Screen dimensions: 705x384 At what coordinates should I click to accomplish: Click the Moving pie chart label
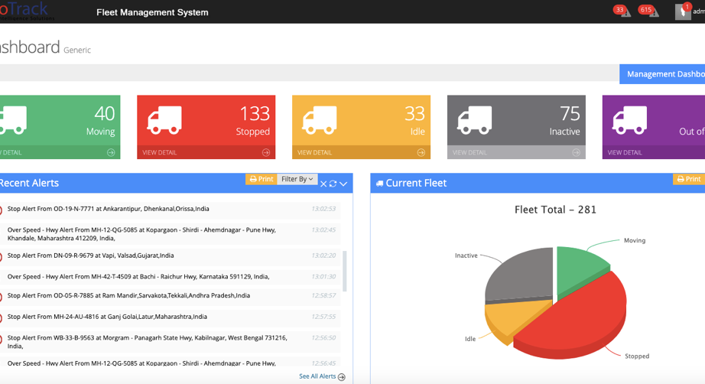tap(635, 240)
